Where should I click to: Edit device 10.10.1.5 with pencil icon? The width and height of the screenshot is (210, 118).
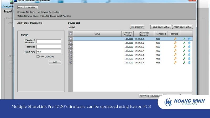[184, 55]
